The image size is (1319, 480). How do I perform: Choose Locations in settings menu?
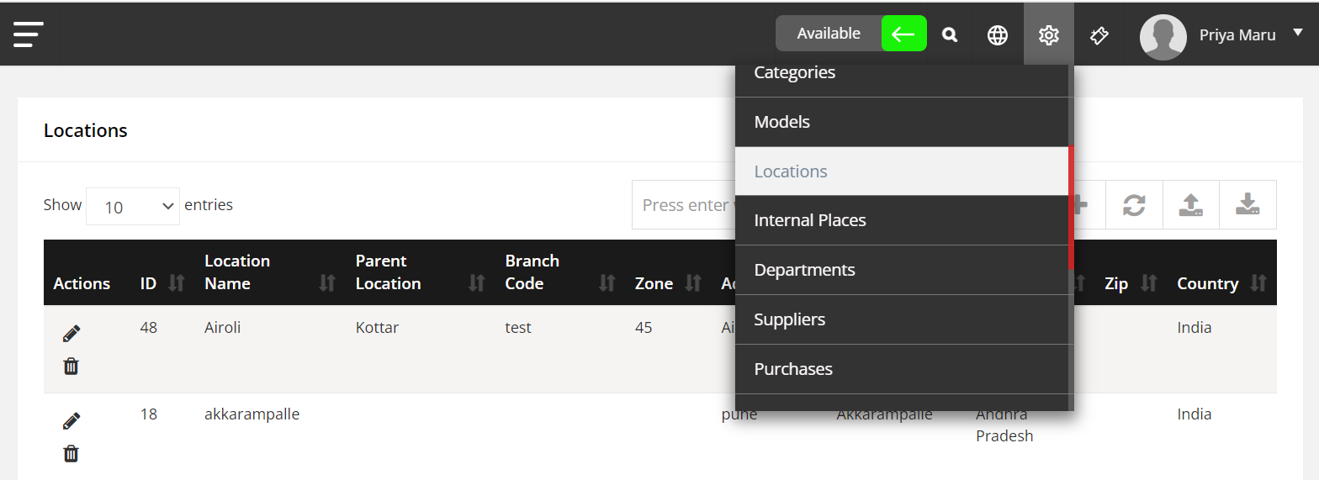click(902, 171)
